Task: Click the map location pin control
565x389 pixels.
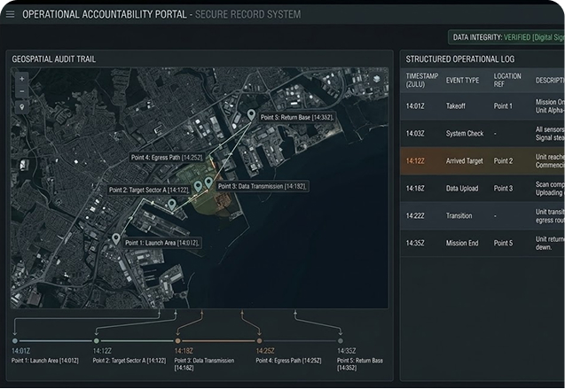Action: (22, 106)
